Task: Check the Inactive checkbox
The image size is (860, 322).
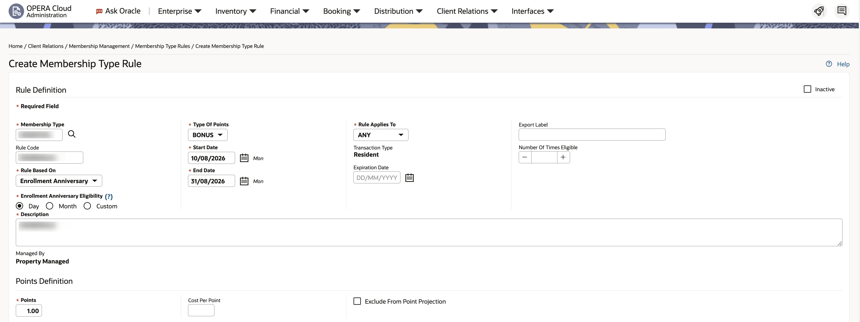Action: click(807, 89)
